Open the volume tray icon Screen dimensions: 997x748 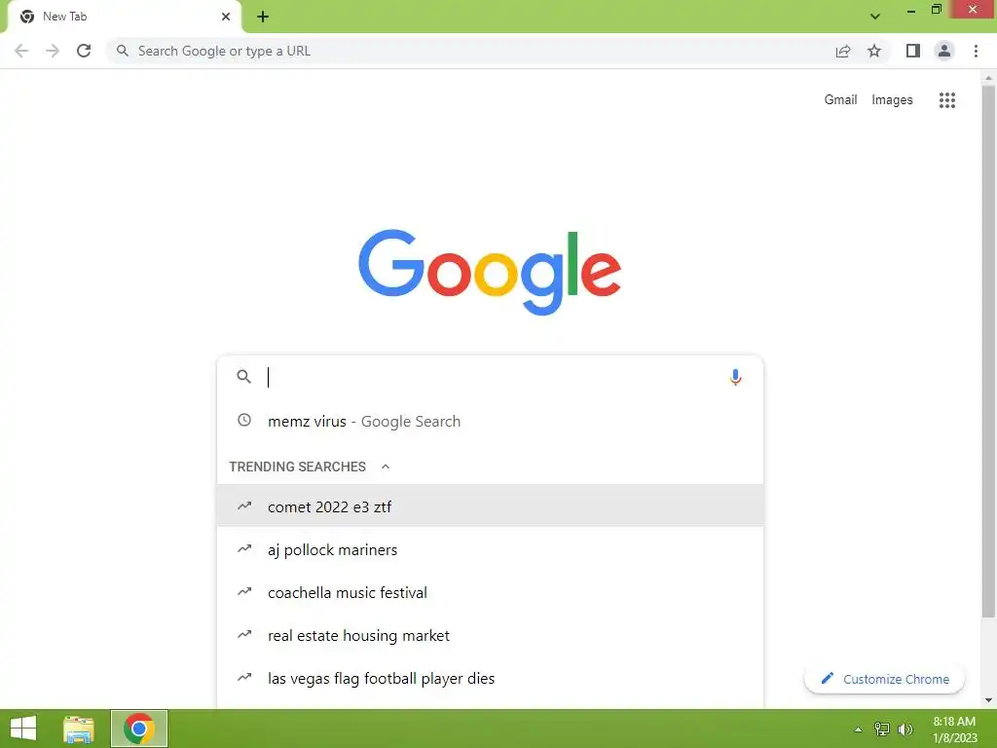pyautogui.click(x=905, y=729)
